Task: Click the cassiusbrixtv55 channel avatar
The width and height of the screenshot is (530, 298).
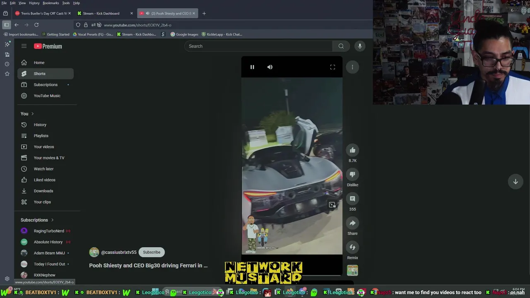Action: point(94,252)
